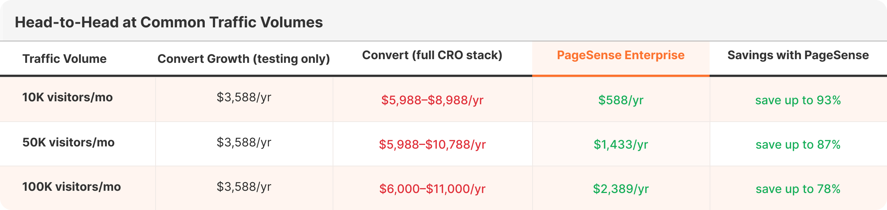Click $3,588/yr in the 10K visitors row

point(244,97)
